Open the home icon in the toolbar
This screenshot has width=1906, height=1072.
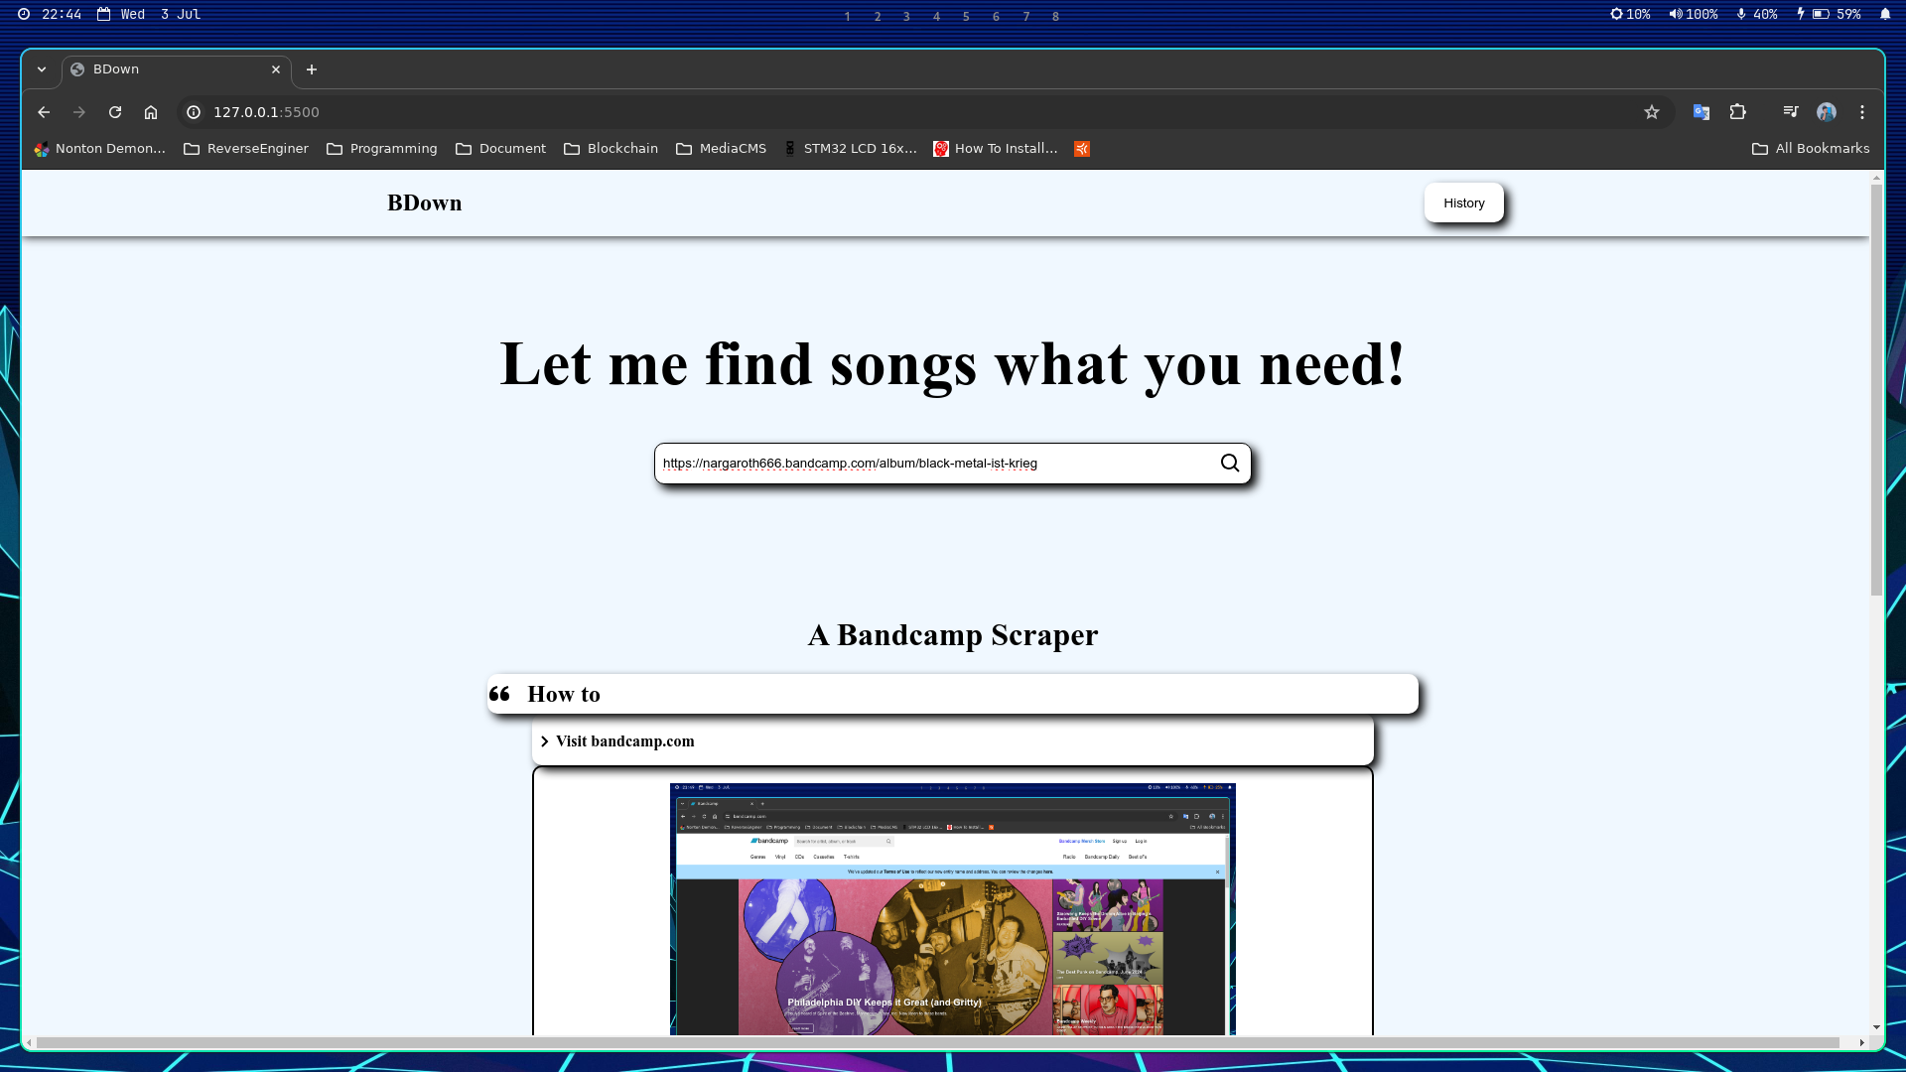click(151, 112)
